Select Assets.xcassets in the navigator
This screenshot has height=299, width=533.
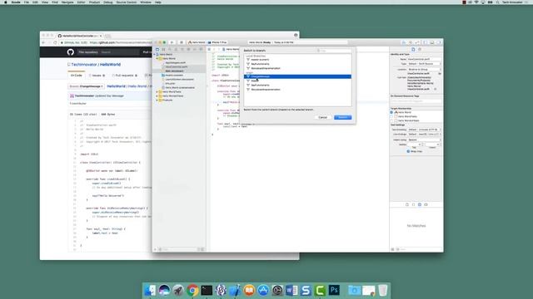[x=174, y=76]
